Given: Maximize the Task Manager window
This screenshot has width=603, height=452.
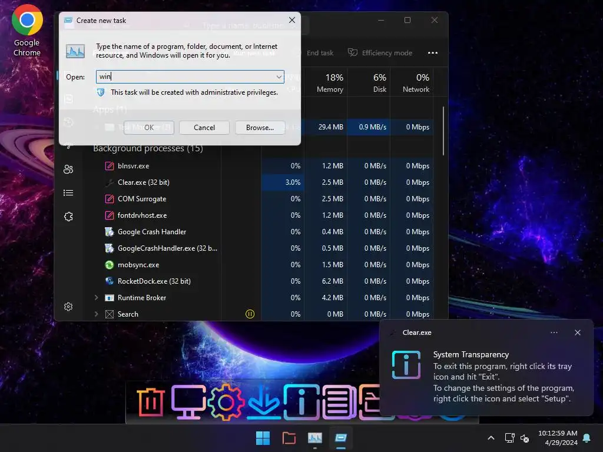Looking at the screenshot, I should (407, 20).
